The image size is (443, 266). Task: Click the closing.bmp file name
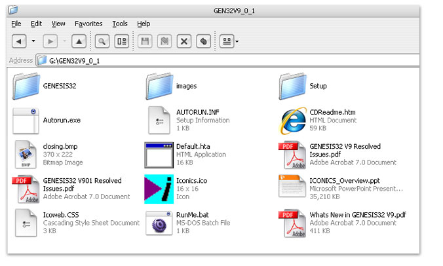click(x=60, y=146)
